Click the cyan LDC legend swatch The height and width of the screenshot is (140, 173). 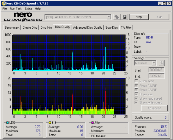(8, 123)
